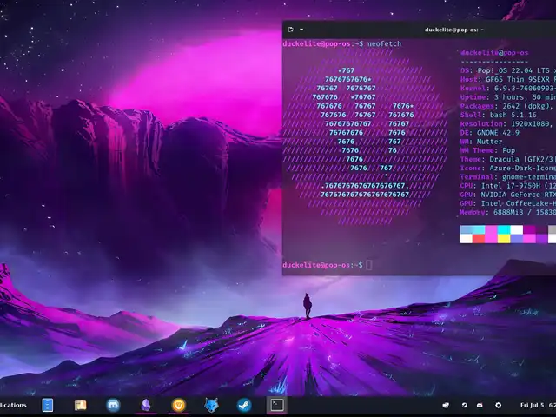This screenshot has height=417, width=556.
Task: Open the Applications menu in the panel
Action: point(14,405)
